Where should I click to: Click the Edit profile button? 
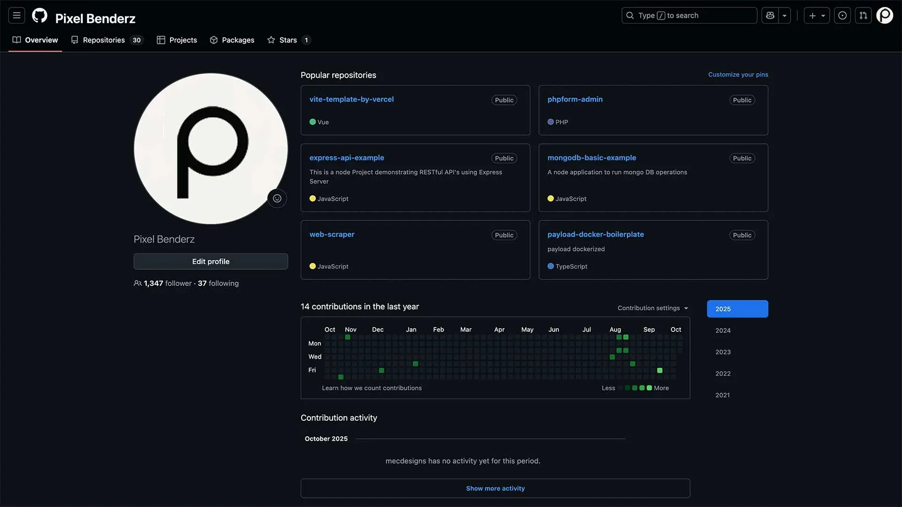click(x=210, y=261)
